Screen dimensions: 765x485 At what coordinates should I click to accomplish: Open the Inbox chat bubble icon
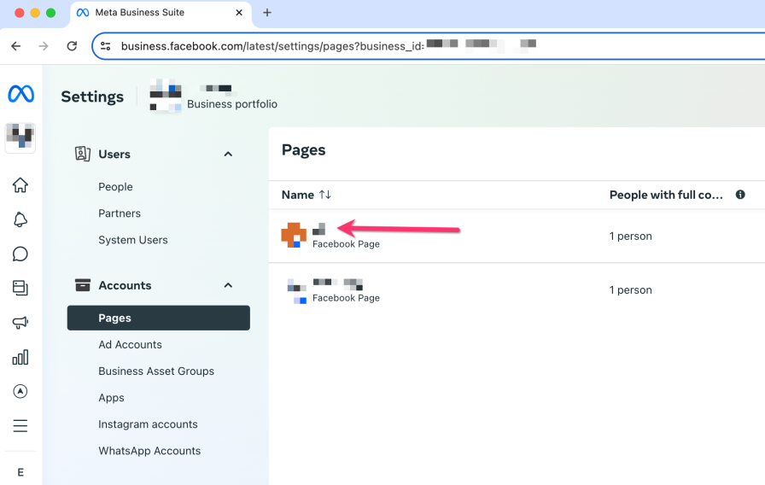(x=20, y=254)
